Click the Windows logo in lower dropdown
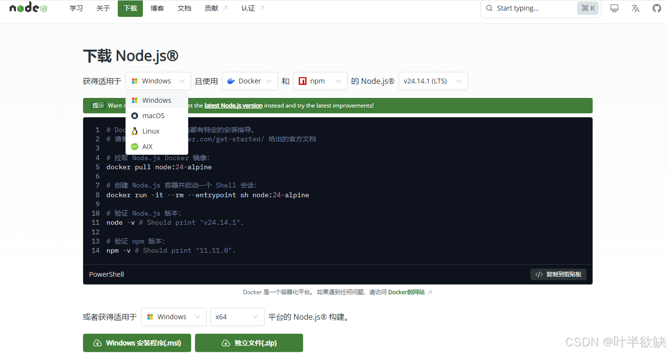This screenshot has height=353, width=667. pyautogui.click(x=150, y=317)
